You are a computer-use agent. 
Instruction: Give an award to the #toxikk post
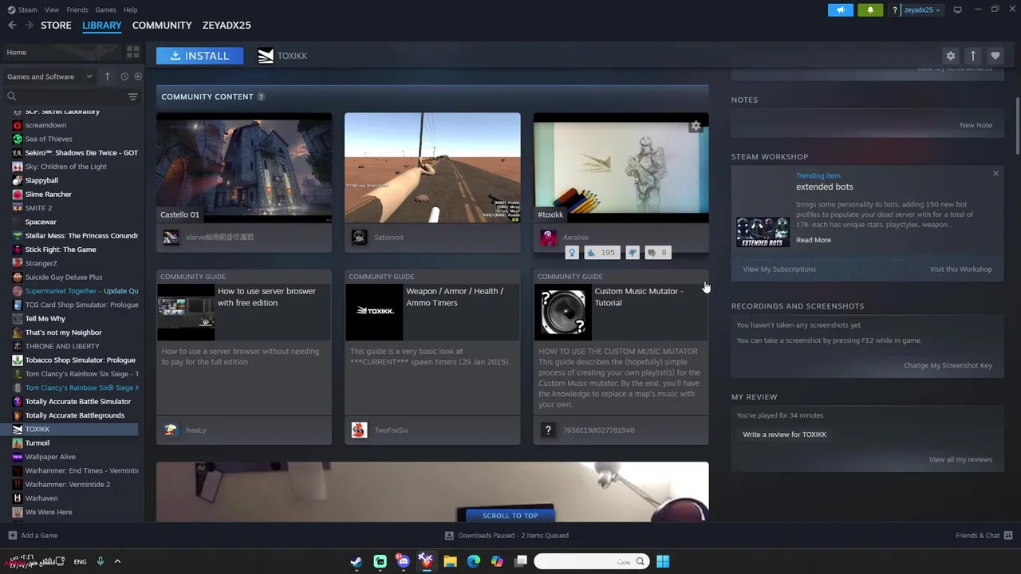coord(572,253)
